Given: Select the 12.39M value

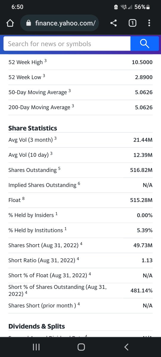Looking at the screenshot, I should click(x=143, y=155).
